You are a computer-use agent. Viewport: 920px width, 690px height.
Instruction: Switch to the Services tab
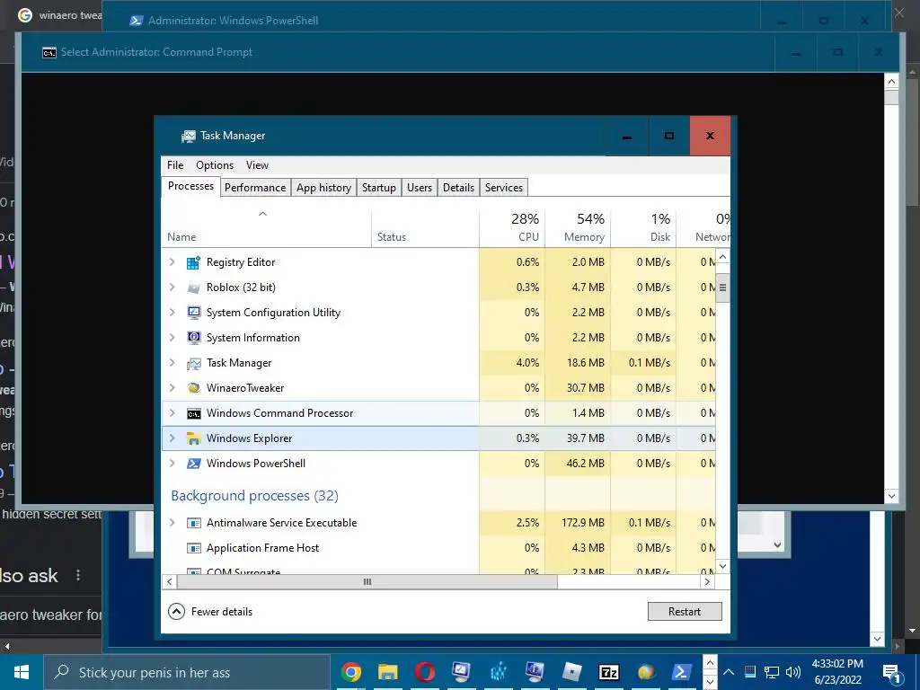[504, 188]
